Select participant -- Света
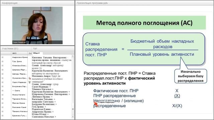The image size is (214, 120). (x=16, y=91)
